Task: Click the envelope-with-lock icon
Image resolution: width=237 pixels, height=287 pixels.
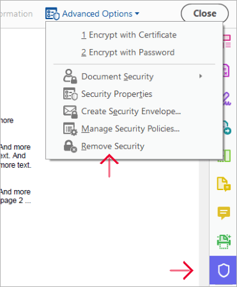Action: (70, 112)
